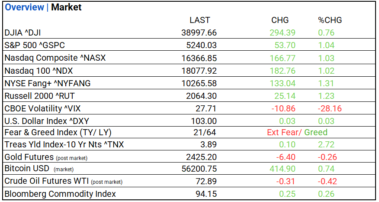Select the S&P 500 ^GSPC label
This screenshot has height=202, width=379.
(x=35, y=45)
